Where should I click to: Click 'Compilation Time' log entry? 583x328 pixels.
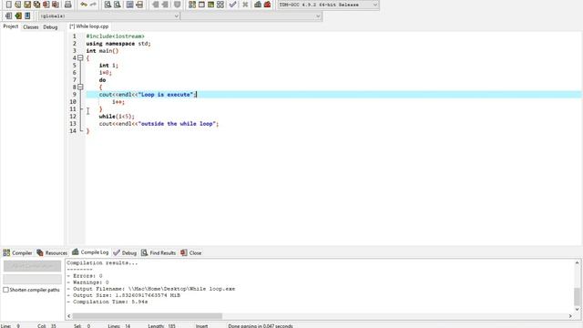click(107, 302)
